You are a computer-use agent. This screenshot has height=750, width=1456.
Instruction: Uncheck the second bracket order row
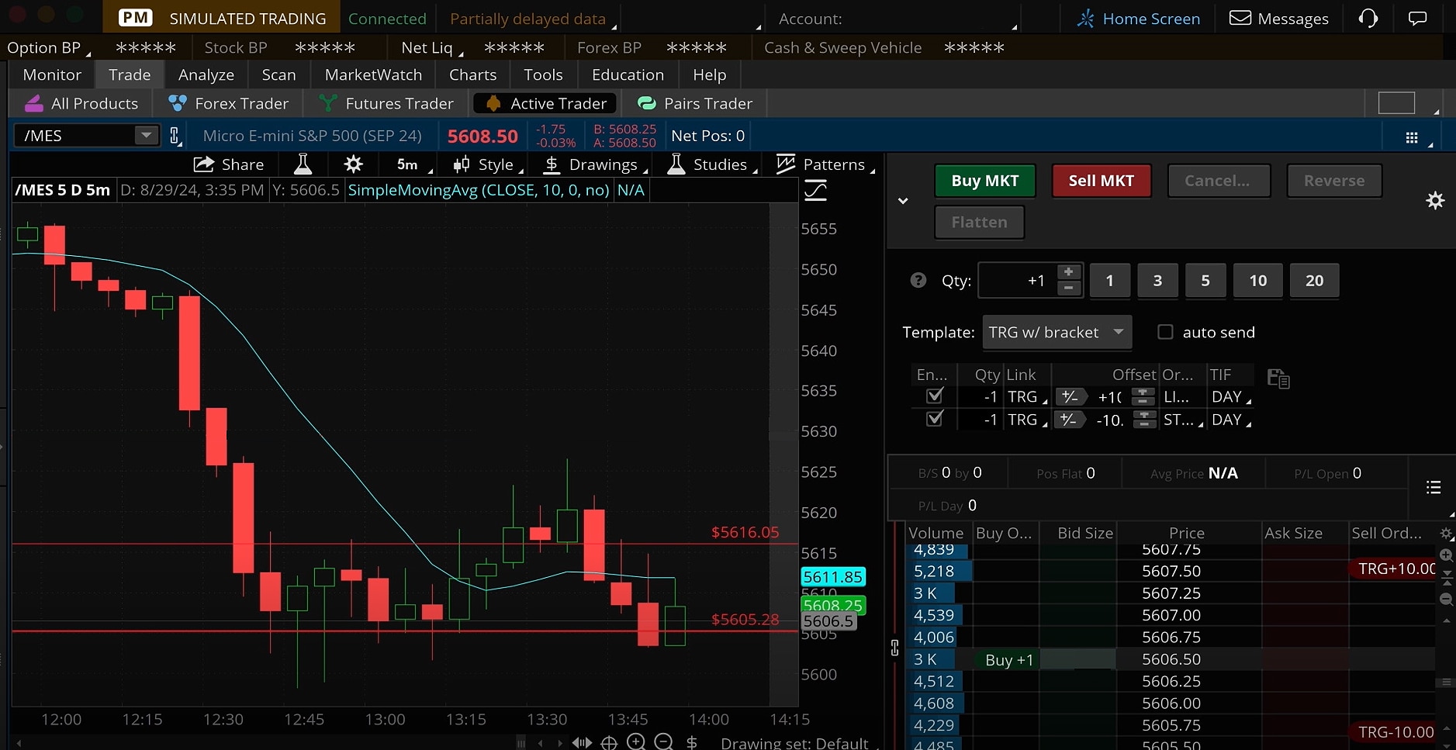934,419
